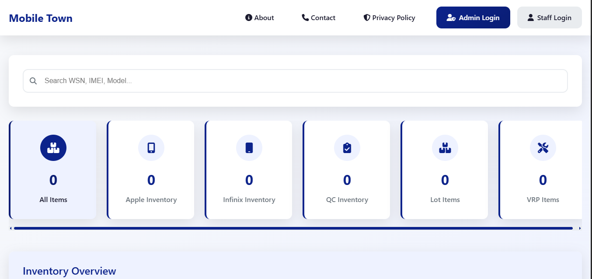This screenshot has height=279, width=592.
Task: Click the horizontal scrollbar under category cards
Action: (293, 228)
